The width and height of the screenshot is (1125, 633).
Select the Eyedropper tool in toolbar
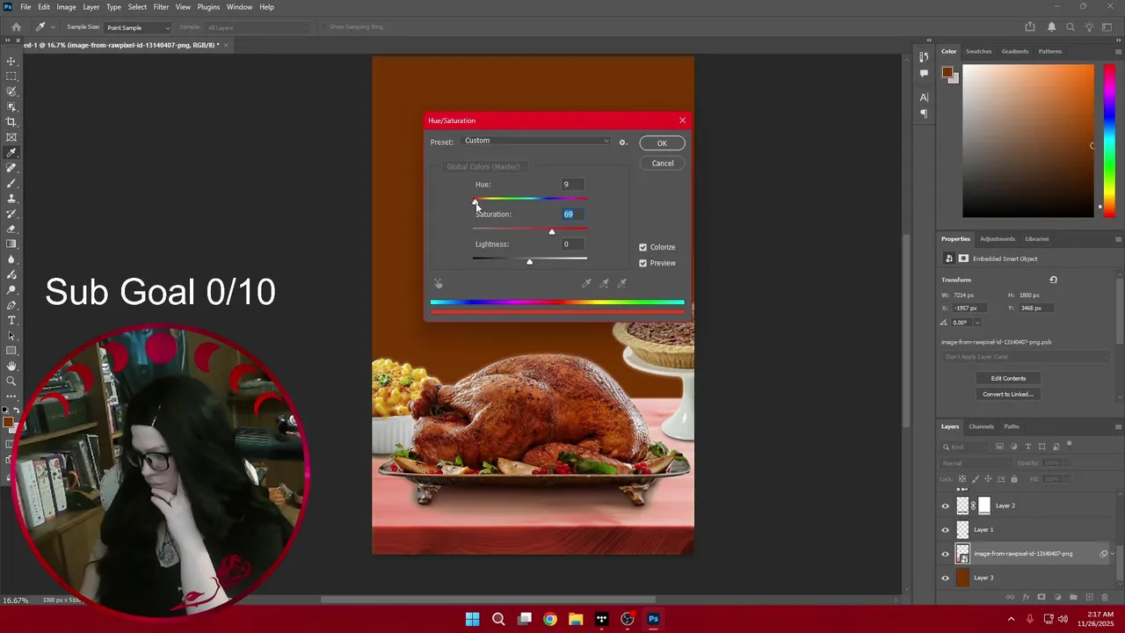click(x=11, y=153)
